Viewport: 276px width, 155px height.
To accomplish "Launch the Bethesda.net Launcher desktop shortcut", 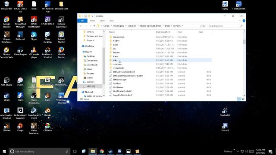I will (20, 113).
